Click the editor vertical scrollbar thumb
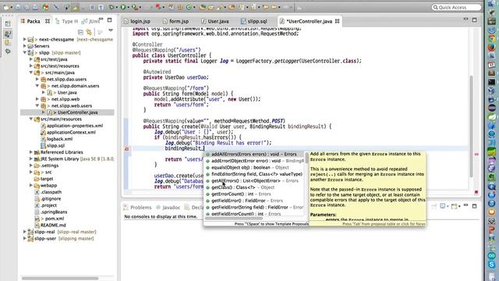This screenshot has height=281, width=499. point(471,126)
